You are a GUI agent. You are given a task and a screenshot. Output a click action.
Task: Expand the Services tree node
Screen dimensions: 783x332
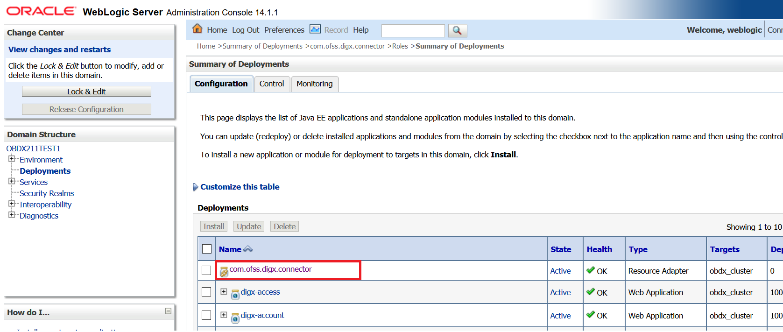[12, 181]
